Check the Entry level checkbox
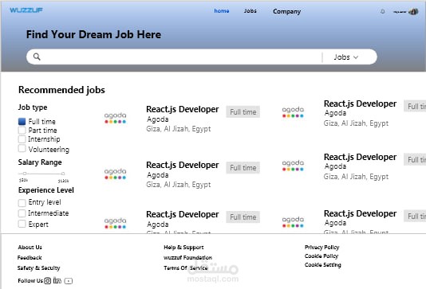Viewport: 426px width, 289px height. coord(22,202)
